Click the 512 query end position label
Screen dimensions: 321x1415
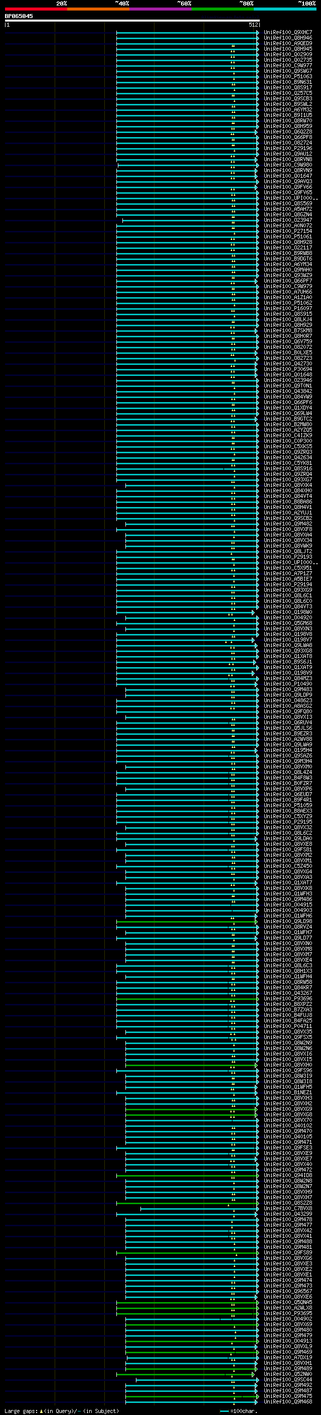[x=253, y=25]
